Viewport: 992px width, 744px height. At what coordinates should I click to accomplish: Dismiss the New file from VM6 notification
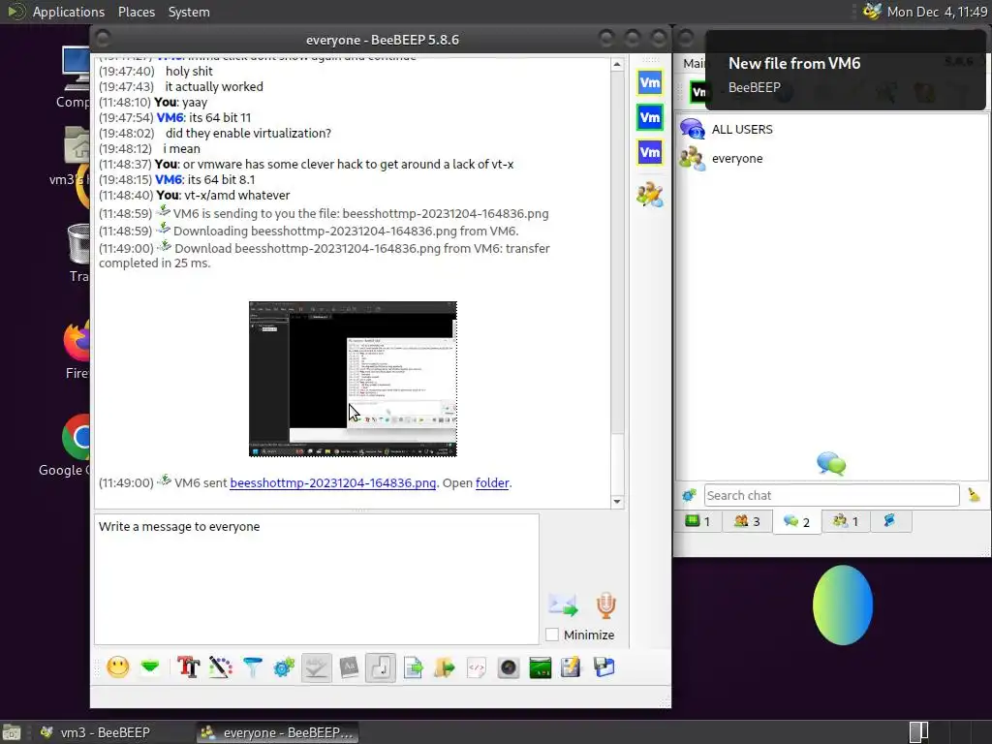[x=845, y=70]
